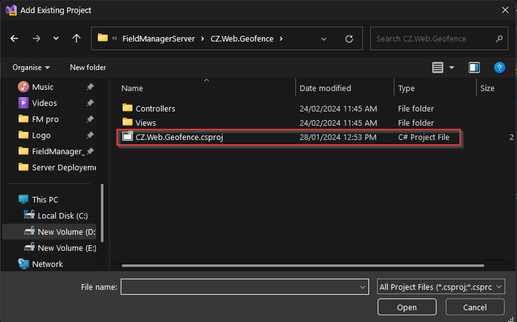Screen dimensions: 517x322
Task: Click the Views folder icon
Action: point(128,122)
